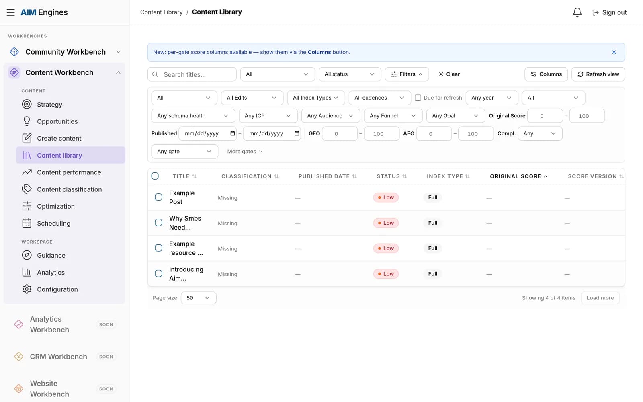Clear all filters
The height and width of the screenshot is (402, 643).
tap(449, 74)
